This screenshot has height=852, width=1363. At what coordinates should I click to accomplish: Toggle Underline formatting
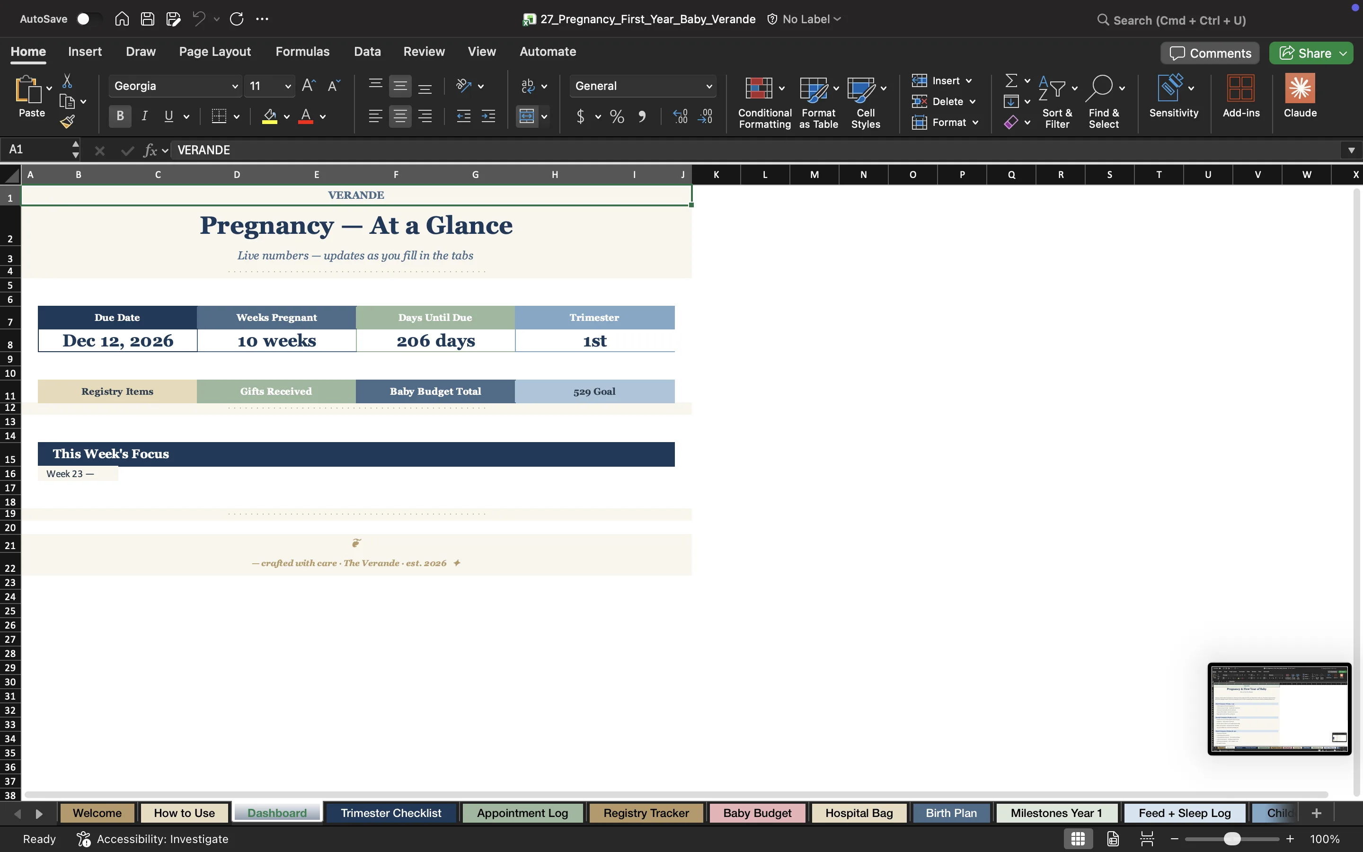[x=168, y=116]
